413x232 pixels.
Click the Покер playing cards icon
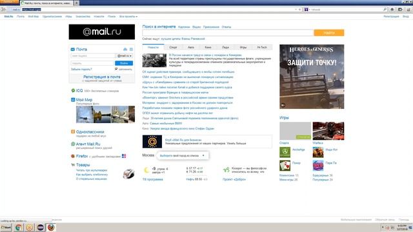285,166
